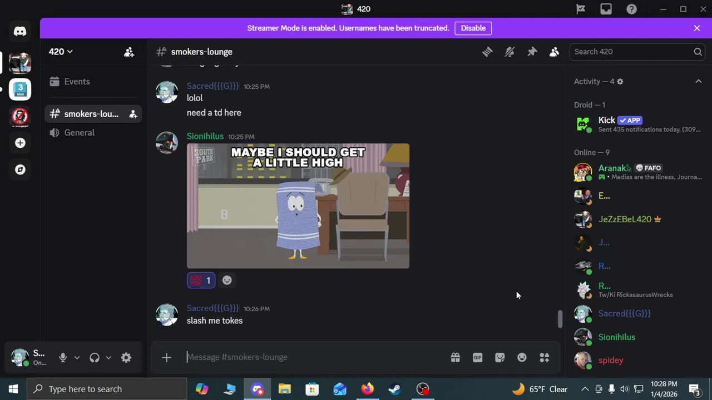712x400 pixels.
Task: Open sticker picker icon
Action: click(x=500, y=357)
